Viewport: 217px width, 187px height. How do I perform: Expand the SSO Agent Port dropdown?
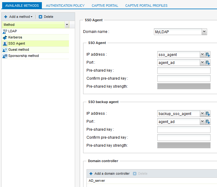click(202, 62)
